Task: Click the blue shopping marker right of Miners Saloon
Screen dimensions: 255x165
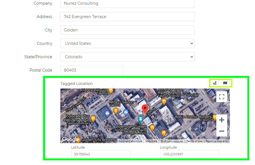Action: 126,113
